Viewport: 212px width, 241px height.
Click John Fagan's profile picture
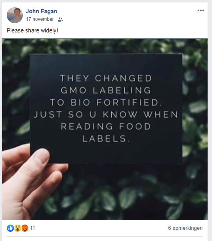(15, 15)
